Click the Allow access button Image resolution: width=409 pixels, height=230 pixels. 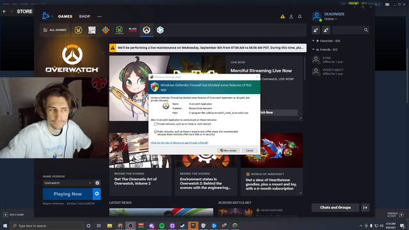click(228, 151)
